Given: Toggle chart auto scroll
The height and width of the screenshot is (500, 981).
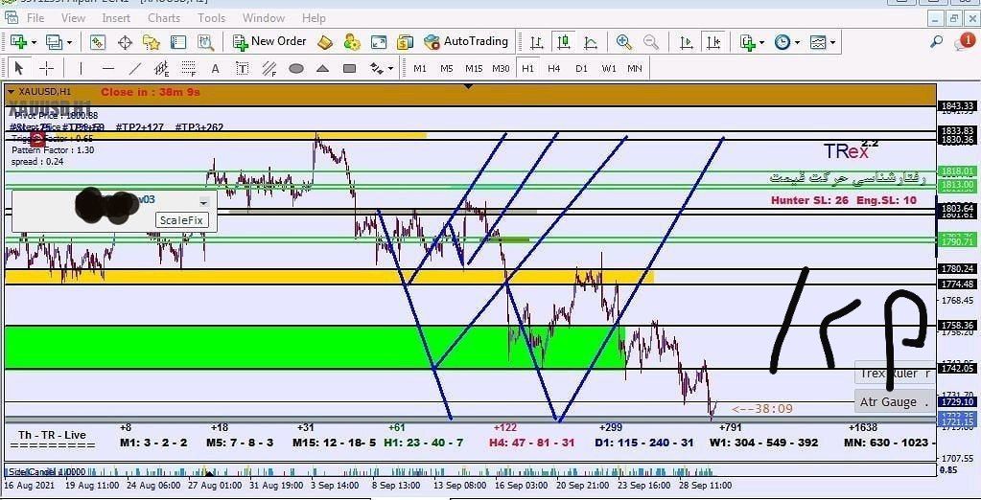Looking at the screenshot, I should pyautogui.click(x=686, y=42).
